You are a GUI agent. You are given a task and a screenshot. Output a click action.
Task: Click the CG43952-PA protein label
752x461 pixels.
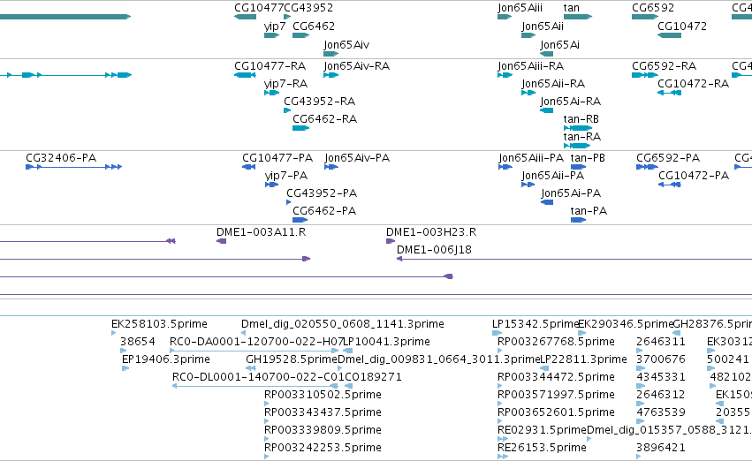coord(322,193)
